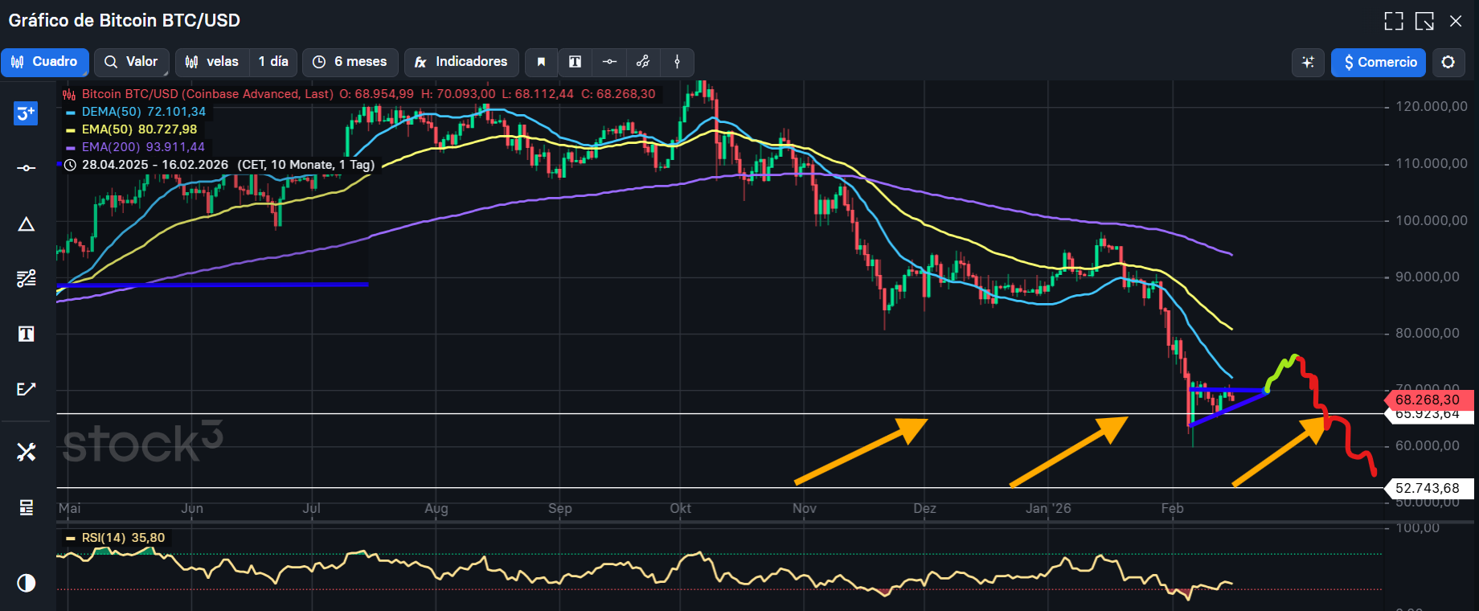1479x611 pixels.
Task: Open the 1 día interval dropdown
Action: (273, 62)
